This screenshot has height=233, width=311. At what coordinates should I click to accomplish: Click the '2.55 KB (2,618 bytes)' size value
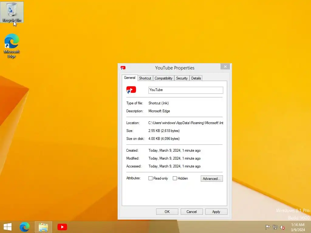[x=164, y=131]
